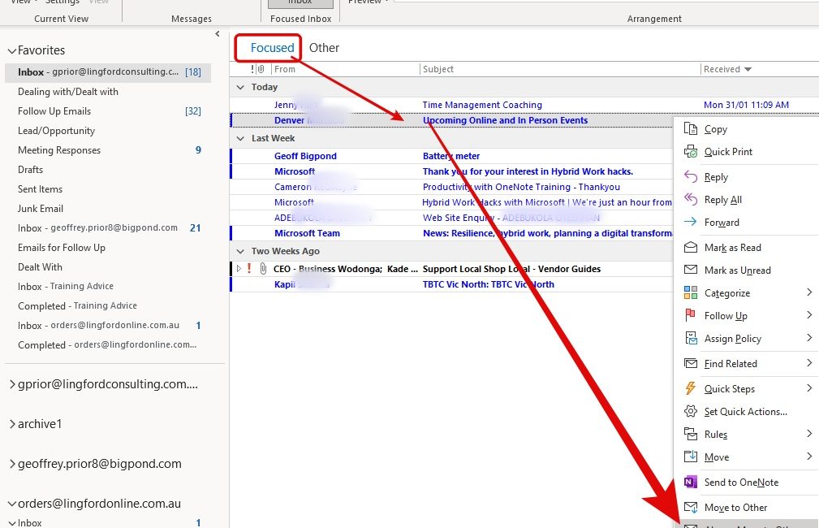Image resolution: width=819 pixels, height=528 pixels.
Task: Open the Junk Email folder
Action: click(41, 209)
